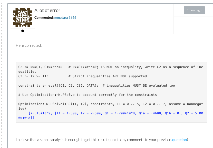Click the '# Strict inequalities ARE NOT supported' comment

tap(108, 76)
